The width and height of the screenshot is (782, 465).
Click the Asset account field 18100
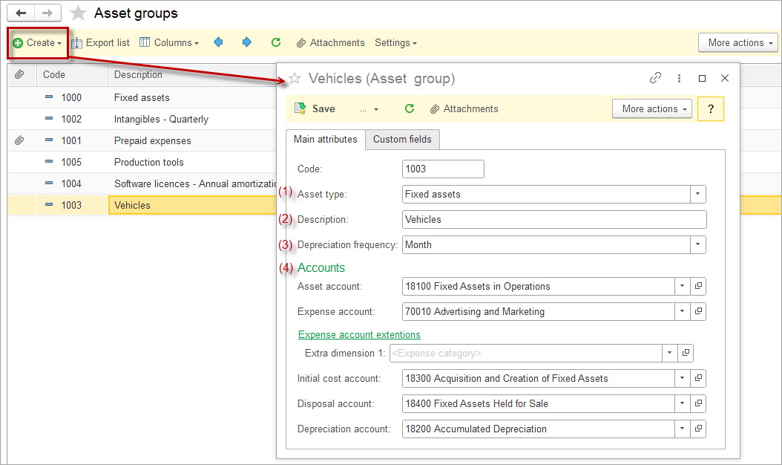point(538,286)
